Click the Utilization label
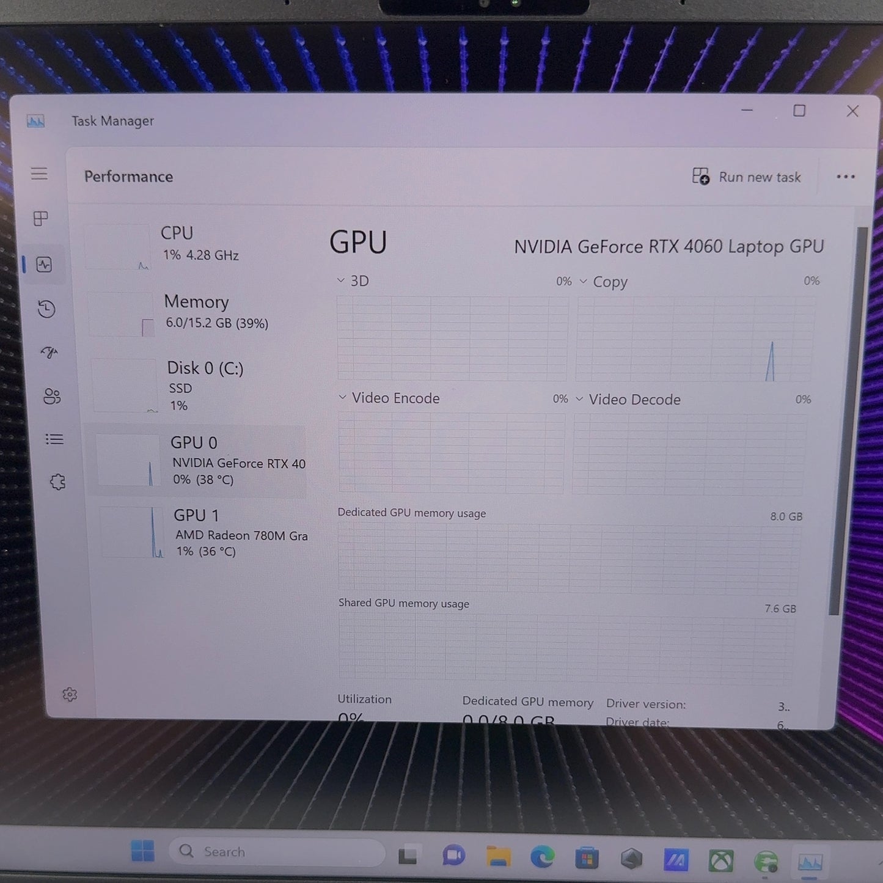 click(365, 699)
